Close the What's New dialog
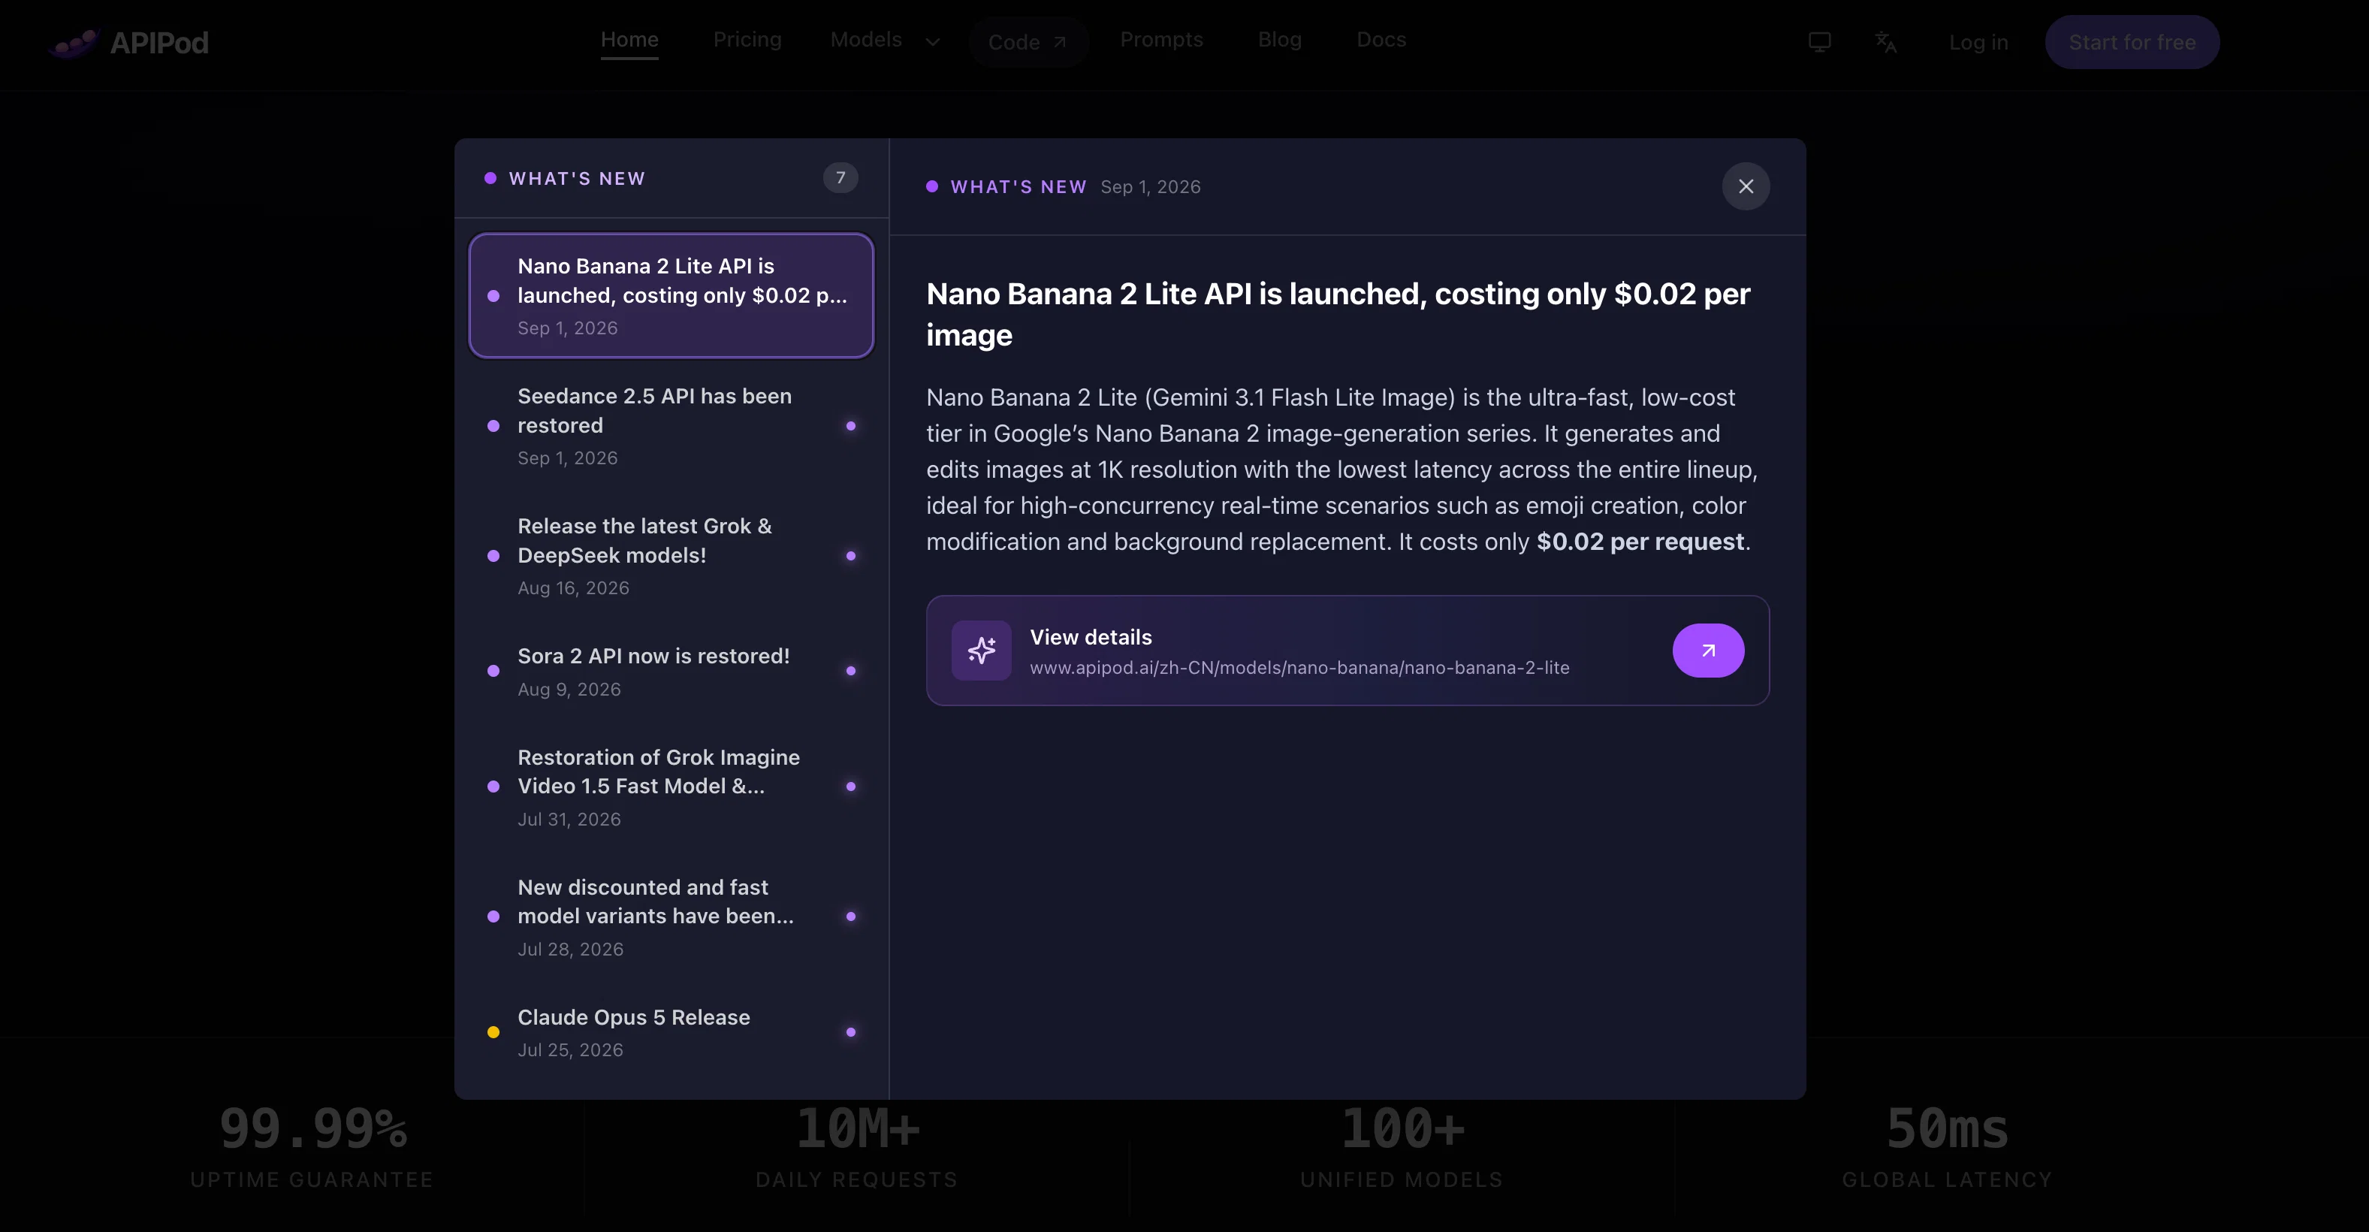2369x1232 pixels. pos(1746,187)
